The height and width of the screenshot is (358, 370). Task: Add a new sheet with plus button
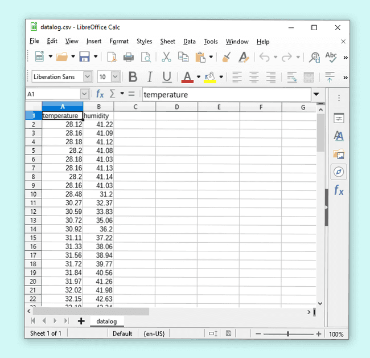pyautogui.click(x=81, y=322)
